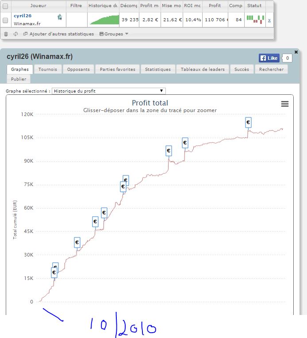Open the Publier tab
Image resolution: width=307 pixels, height=338 pixels.
(x=19, y=79)
